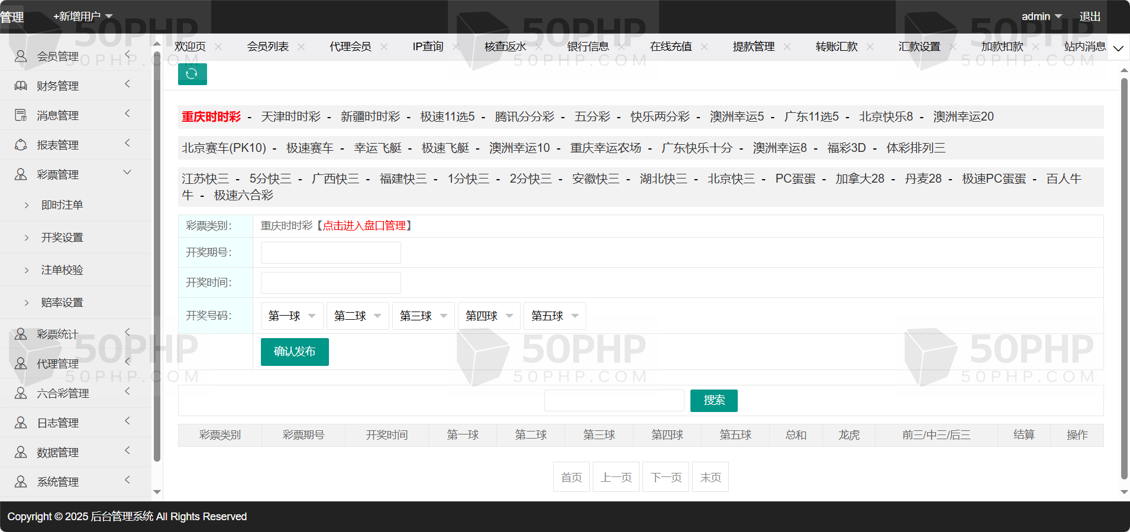1130x532 pixels.
Task: Click the 财务管理 book icon in sidebar
Action: [21, 86]
